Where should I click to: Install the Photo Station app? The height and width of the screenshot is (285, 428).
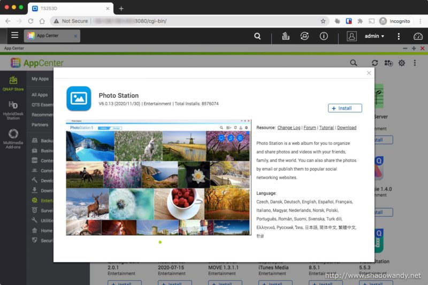(345, 108)
